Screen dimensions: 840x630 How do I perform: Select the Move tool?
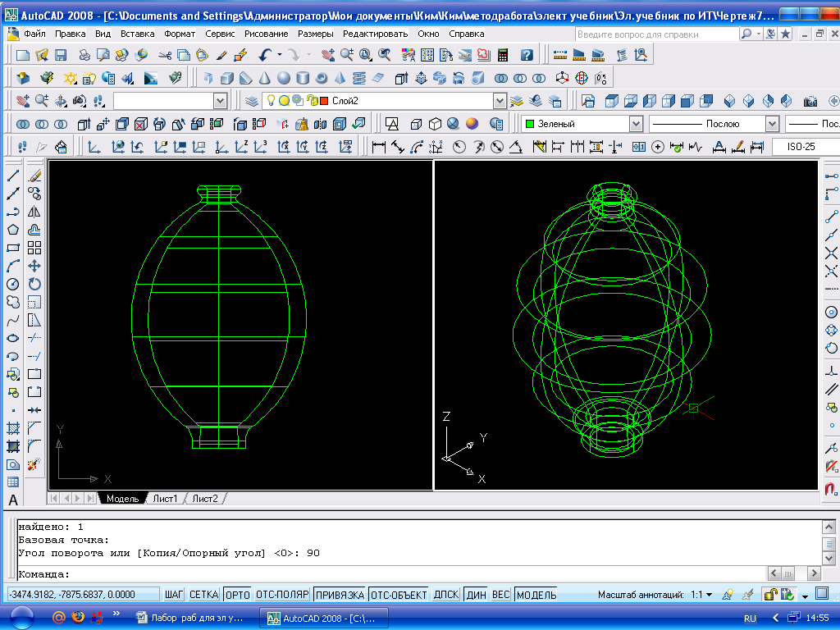point(34,266)
